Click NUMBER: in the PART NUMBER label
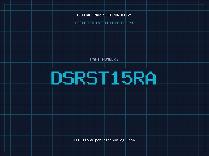This screenshot has width=209, height=156. (110, 59)
